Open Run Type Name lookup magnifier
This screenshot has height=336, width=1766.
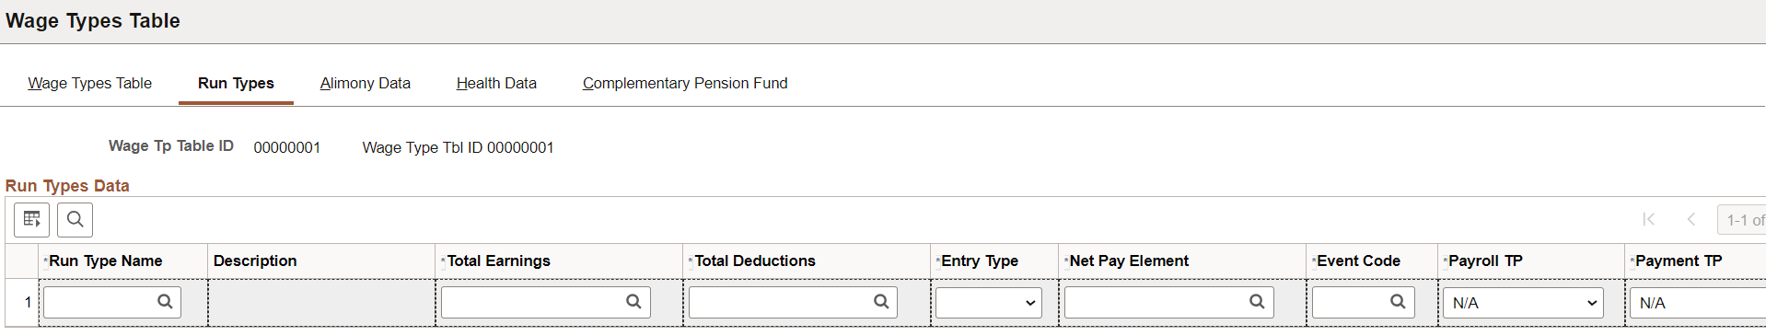(x=165, y=302)
